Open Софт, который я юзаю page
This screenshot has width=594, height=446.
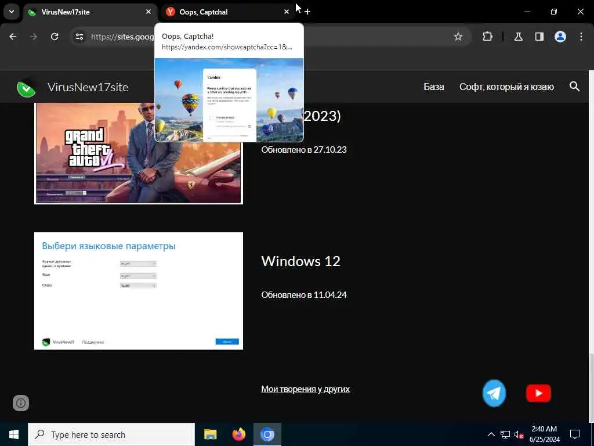[x=506, y=87]
